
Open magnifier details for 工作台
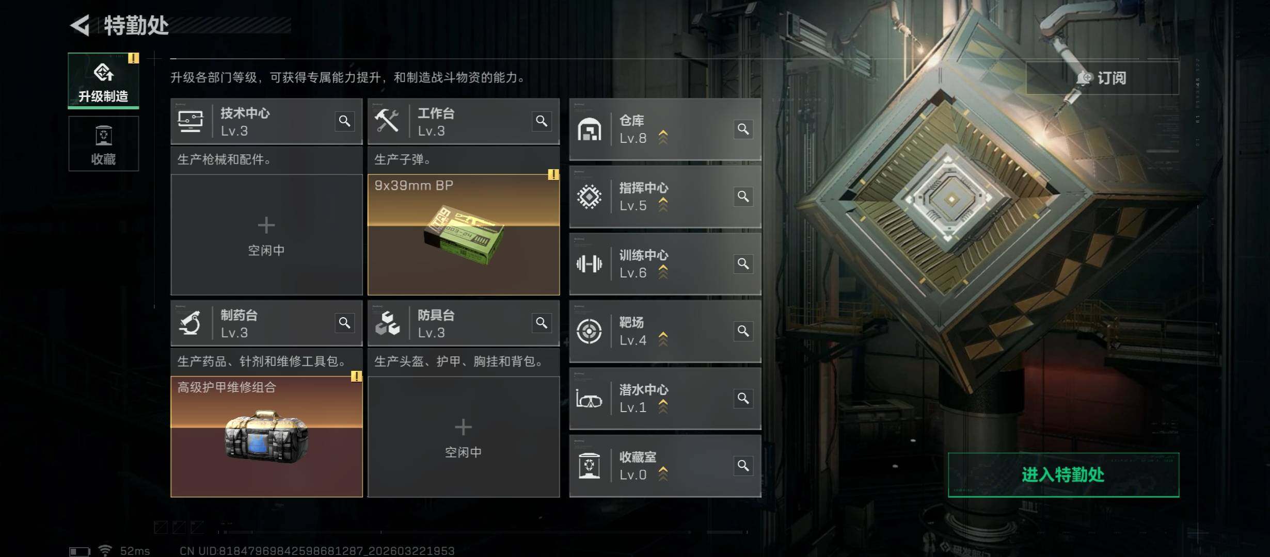click(x=542, y=121)
